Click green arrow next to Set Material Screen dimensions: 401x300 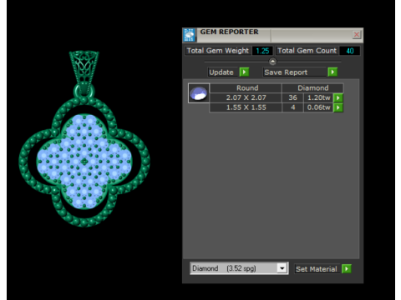tap(347, 269)
